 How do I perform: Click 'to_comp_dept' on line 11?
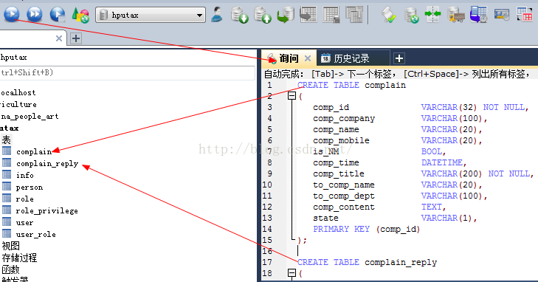pyautogui.click(x=343, y=196)
